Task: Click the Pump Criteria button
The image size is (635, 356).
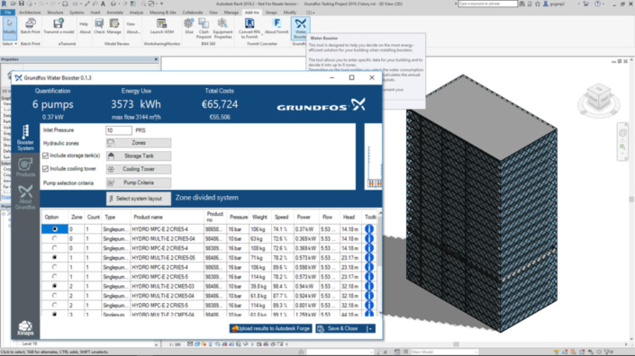Action: [x=139, y=182]
